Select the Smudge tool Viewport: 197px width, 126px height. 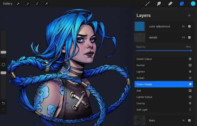159,4
